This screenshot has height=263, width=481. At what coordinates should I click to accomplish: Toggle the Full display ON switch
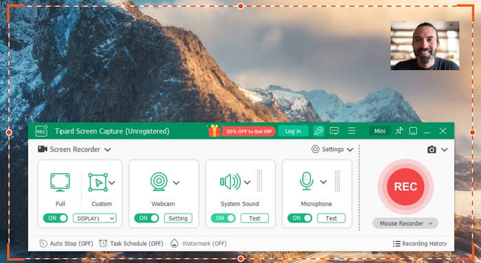pyautogui.click(x=56, y=218)
